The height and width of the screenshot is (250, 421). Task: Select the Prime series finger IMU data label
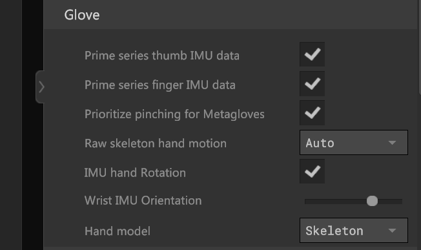pos(160,85)
